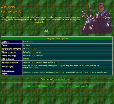This screenshot has width=114, height=104.
Task: Click the Αγαπημένο χρώμα label
Action: tap(10, 62)
